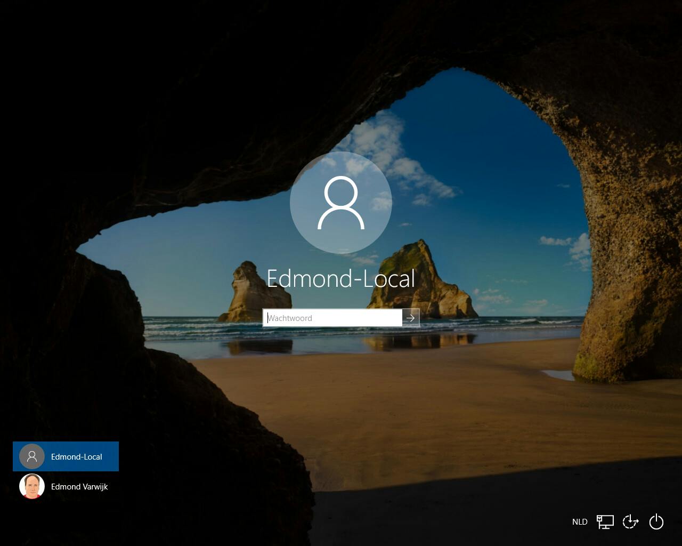Click the Edmond-Local title above password box
The width and height of the screenshot is (682, 546).
(341, 278)
